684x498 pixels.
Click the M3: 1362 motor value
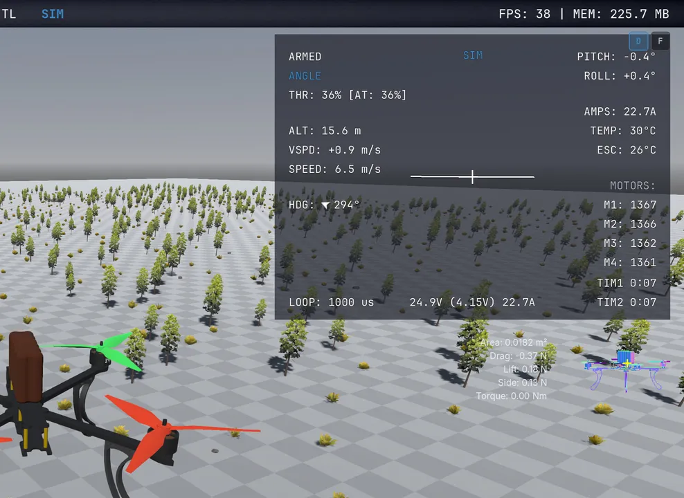click(630, 243)
